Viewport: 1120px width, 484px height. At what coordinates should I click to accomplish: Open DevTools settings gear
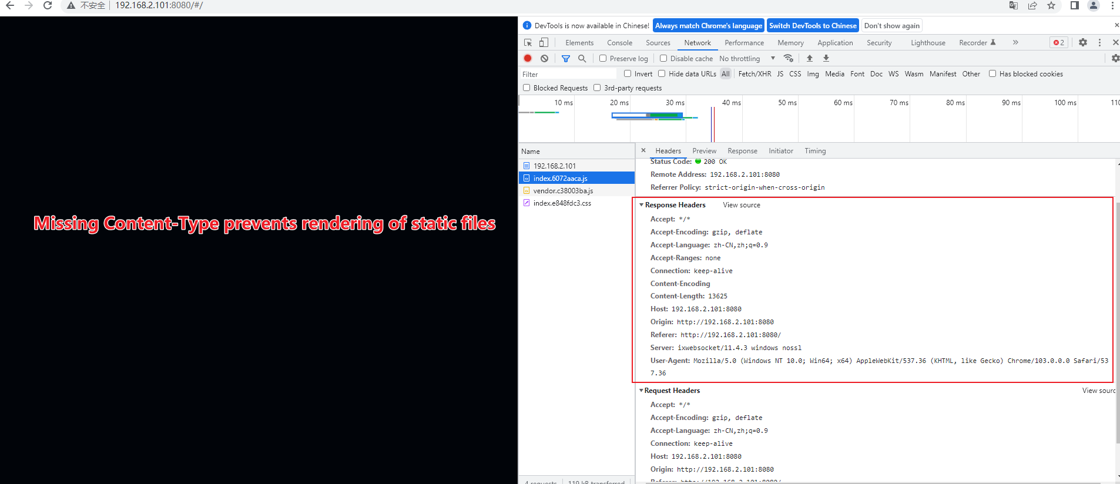tap(1083, 42)
